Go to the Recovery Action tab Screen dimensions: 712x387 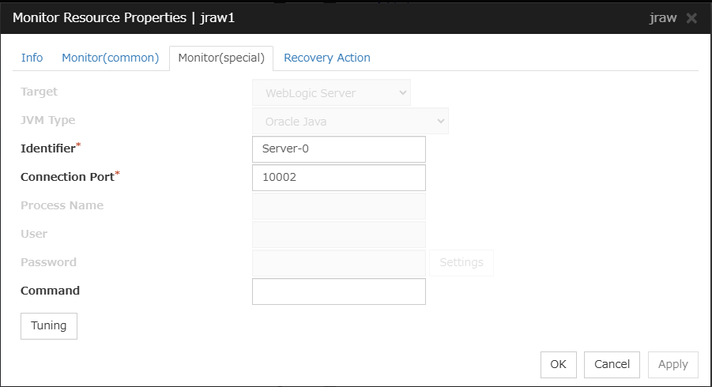coord(326,58)
